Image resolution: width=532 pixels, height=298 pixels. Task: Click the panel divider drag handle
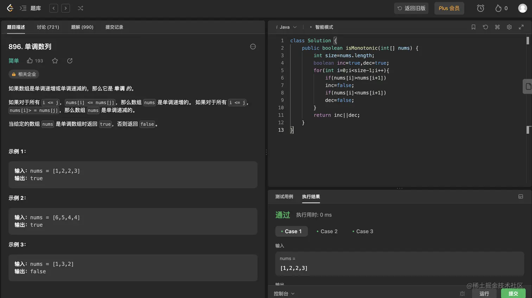[266, 152]
